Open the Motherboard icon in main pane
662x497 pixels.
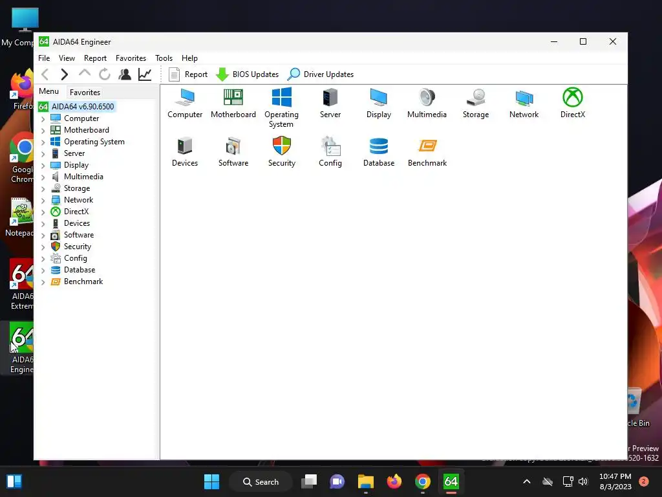[x=233, y=103]
